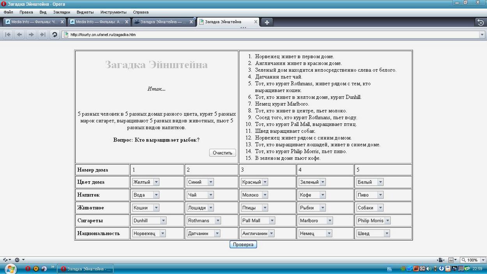Open the animal dropdown showing Рыбки
This screenshot has width=487, height=274.
(312, 208)
